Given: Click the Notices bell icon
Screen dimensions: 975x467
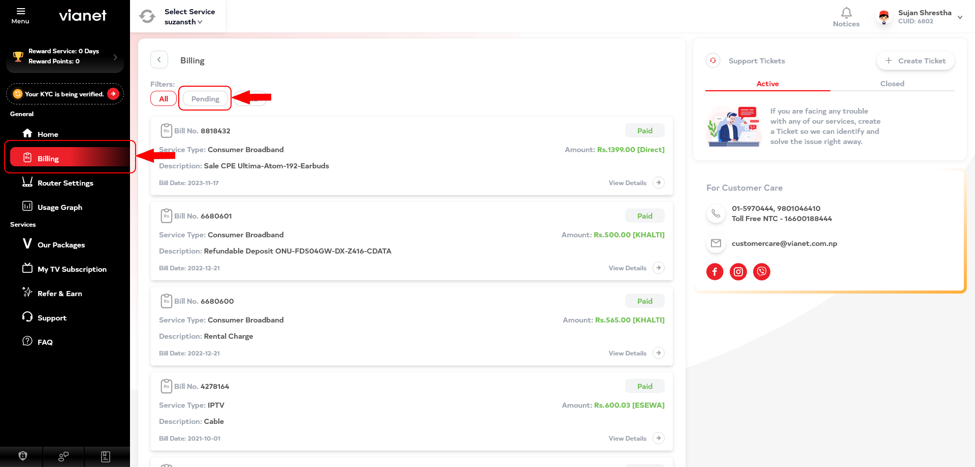Looking at the screenshot, I should (x=846, y=13).
